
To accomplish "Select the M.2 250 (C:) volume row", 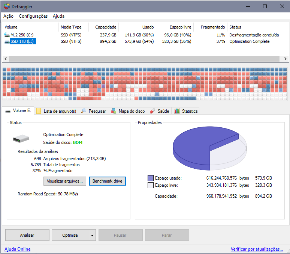I will (x=145, y=35).
